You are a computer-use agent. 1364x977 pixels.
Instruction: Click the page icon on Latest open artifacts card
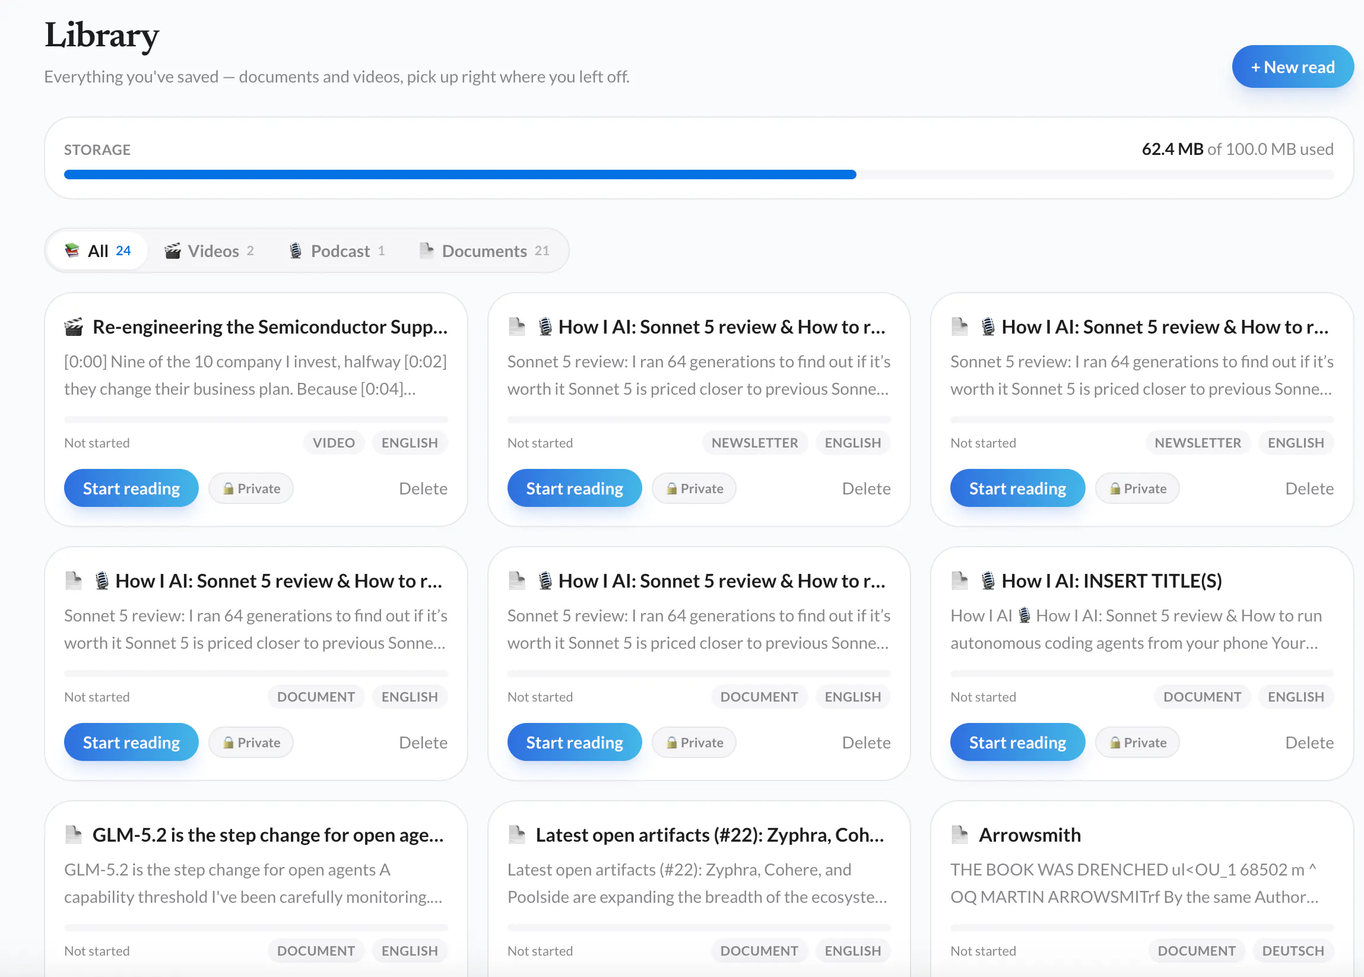click(516, 835)
